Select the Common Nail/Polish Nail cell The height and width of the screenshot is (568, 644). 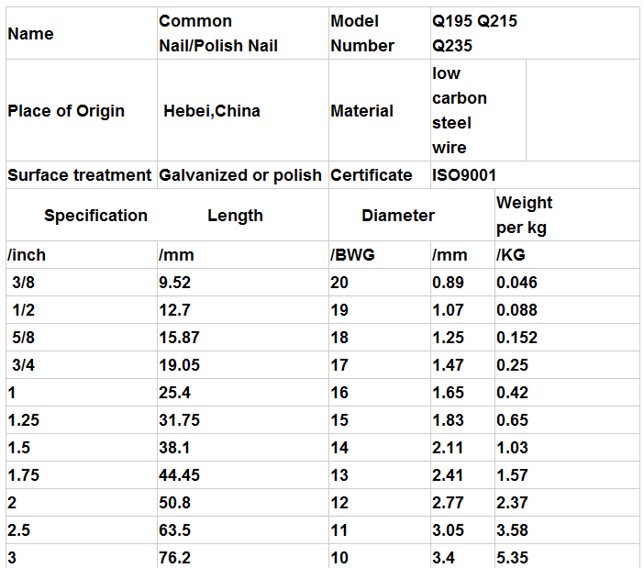pos(218,33)
